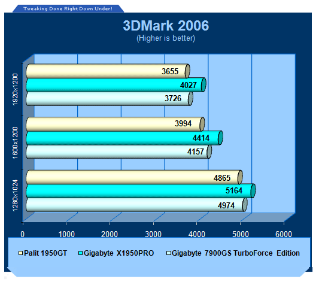Click the "Tweaking Done Right Down Under!" banner
Screen dimensions: 316x285
tap(68, 8)
